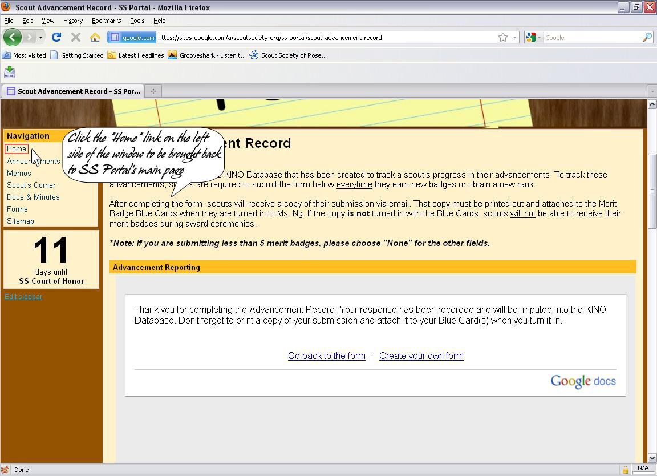657x476 pixels.
Task: Open a new tab with the plus icon
Action: pos(153,91)
